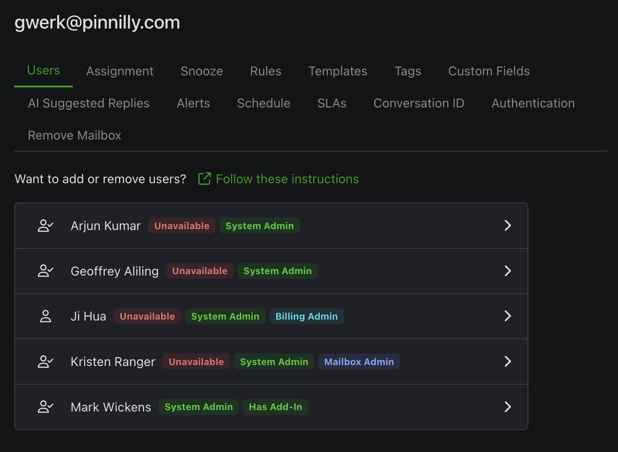The height and width of the screenshot is (452, 618).
Task: Select the Users tab
Action: 43,71
